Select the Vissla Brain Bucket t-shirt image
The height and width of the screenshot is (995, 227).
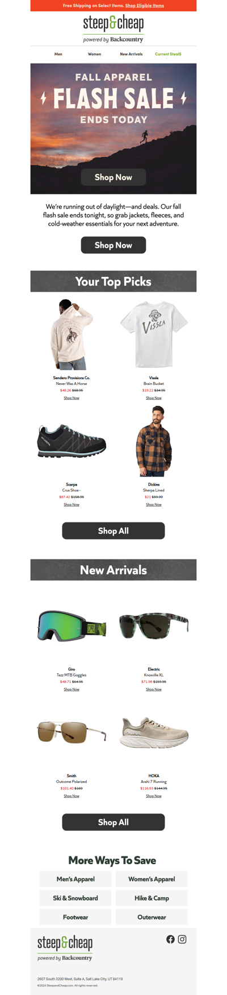coord(154,334)
